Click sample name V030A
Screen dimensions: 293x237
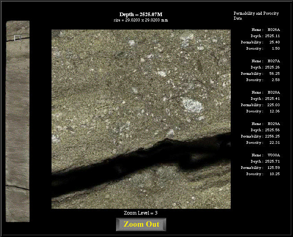pyautogui.click(x=274, y=155)
